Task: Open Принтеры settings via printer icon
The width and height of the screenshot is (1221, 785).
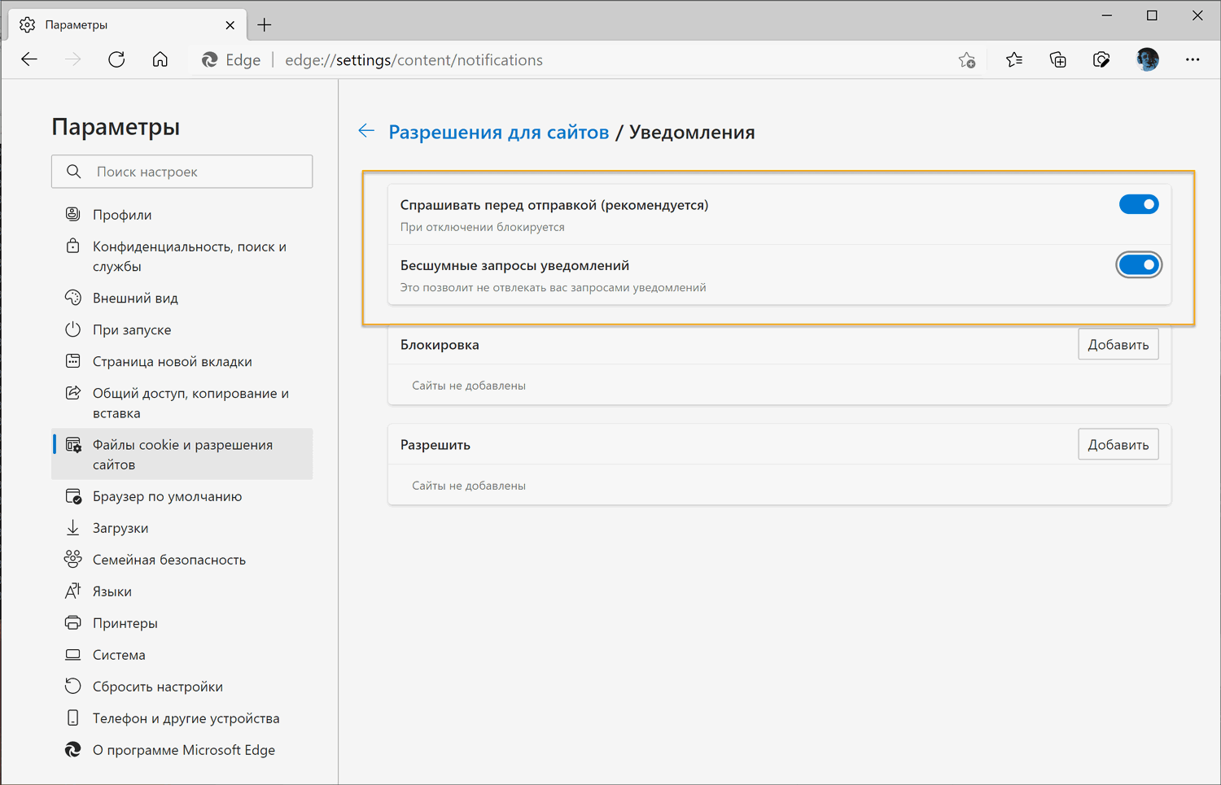Action: click(x=73, y=622)
